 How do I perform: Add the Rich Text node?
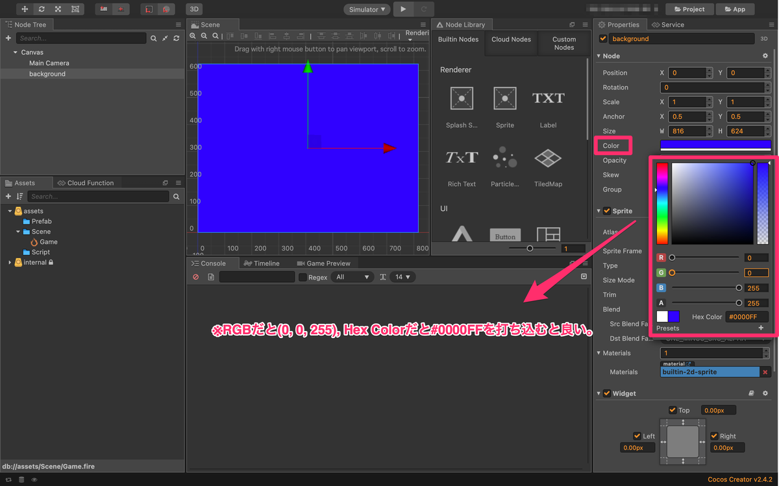click(462, 158)
